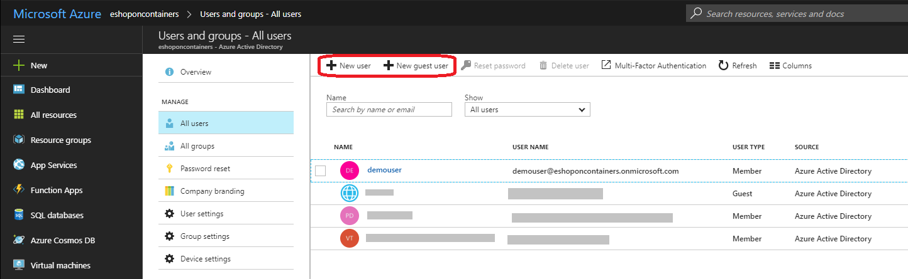908x279 pixels.
Task: Click the New guest user plus icon
Action: (x=389, y=65)
